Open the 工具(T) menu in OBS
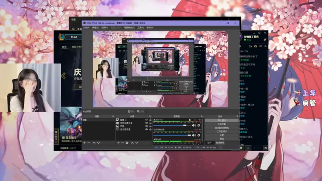322x181 pixels. 140,27
